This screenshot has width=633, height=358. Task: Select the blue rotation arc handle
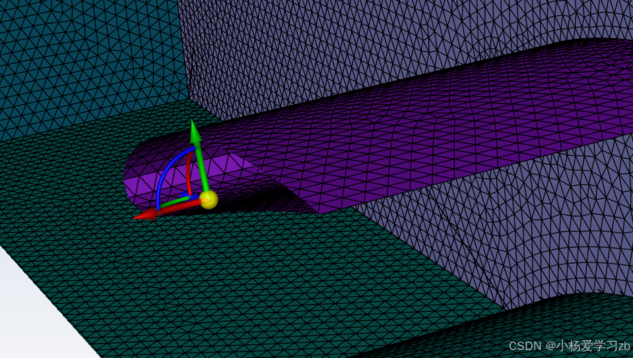point(165,173)
